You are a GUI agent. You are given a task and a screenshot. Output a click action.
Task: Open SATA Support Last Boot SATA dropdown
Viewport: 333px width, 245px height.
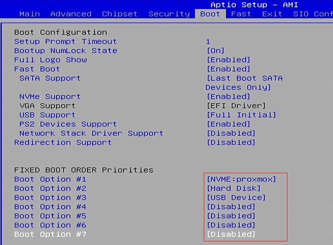244,83
